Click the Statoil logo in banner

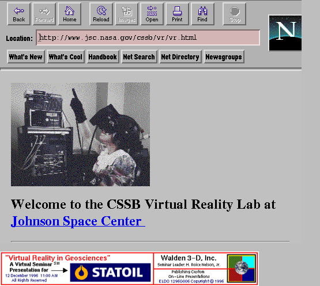110,273
